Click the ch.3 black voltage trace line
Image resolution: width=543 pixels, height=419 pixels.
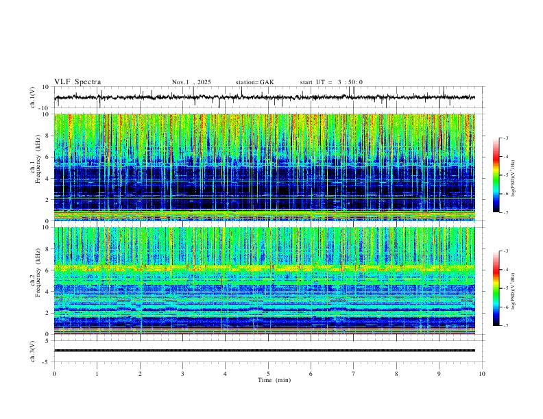tap(265, 351)
